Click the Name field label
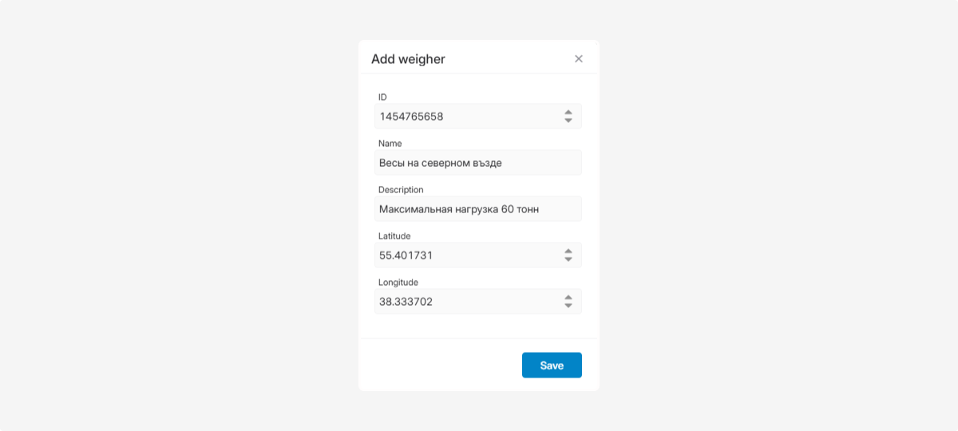 click(390, 144)
